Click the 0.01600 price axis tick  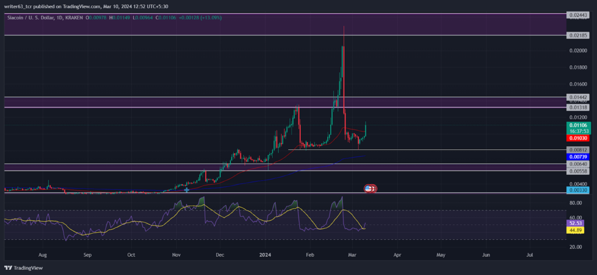pos(578,84)
